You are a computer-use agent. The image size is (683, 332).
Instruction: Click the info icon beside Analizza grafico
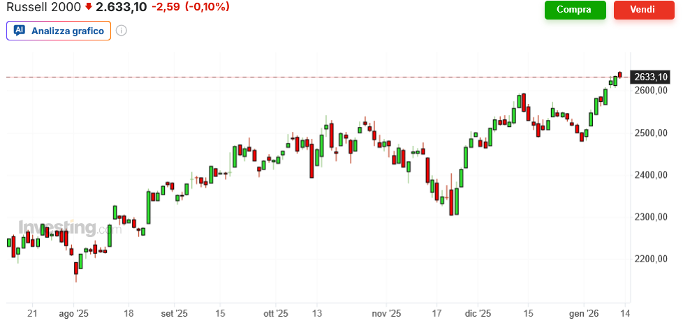pos(121,31)
